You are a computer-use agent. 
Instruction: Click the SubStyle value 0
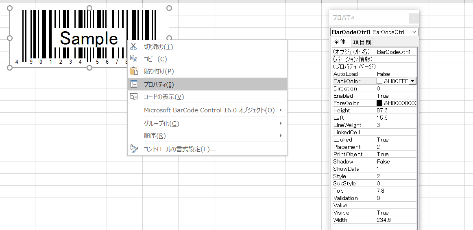tap(396, 183)
